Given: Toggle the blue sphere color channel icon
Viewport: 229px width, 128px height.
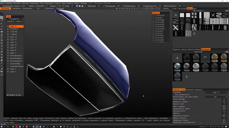Looking at the screenshot, I should click(77, 6).
